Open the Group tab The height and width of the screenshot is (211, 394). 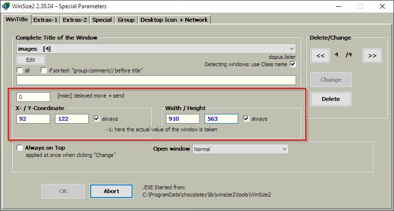[x=126, y=20]
